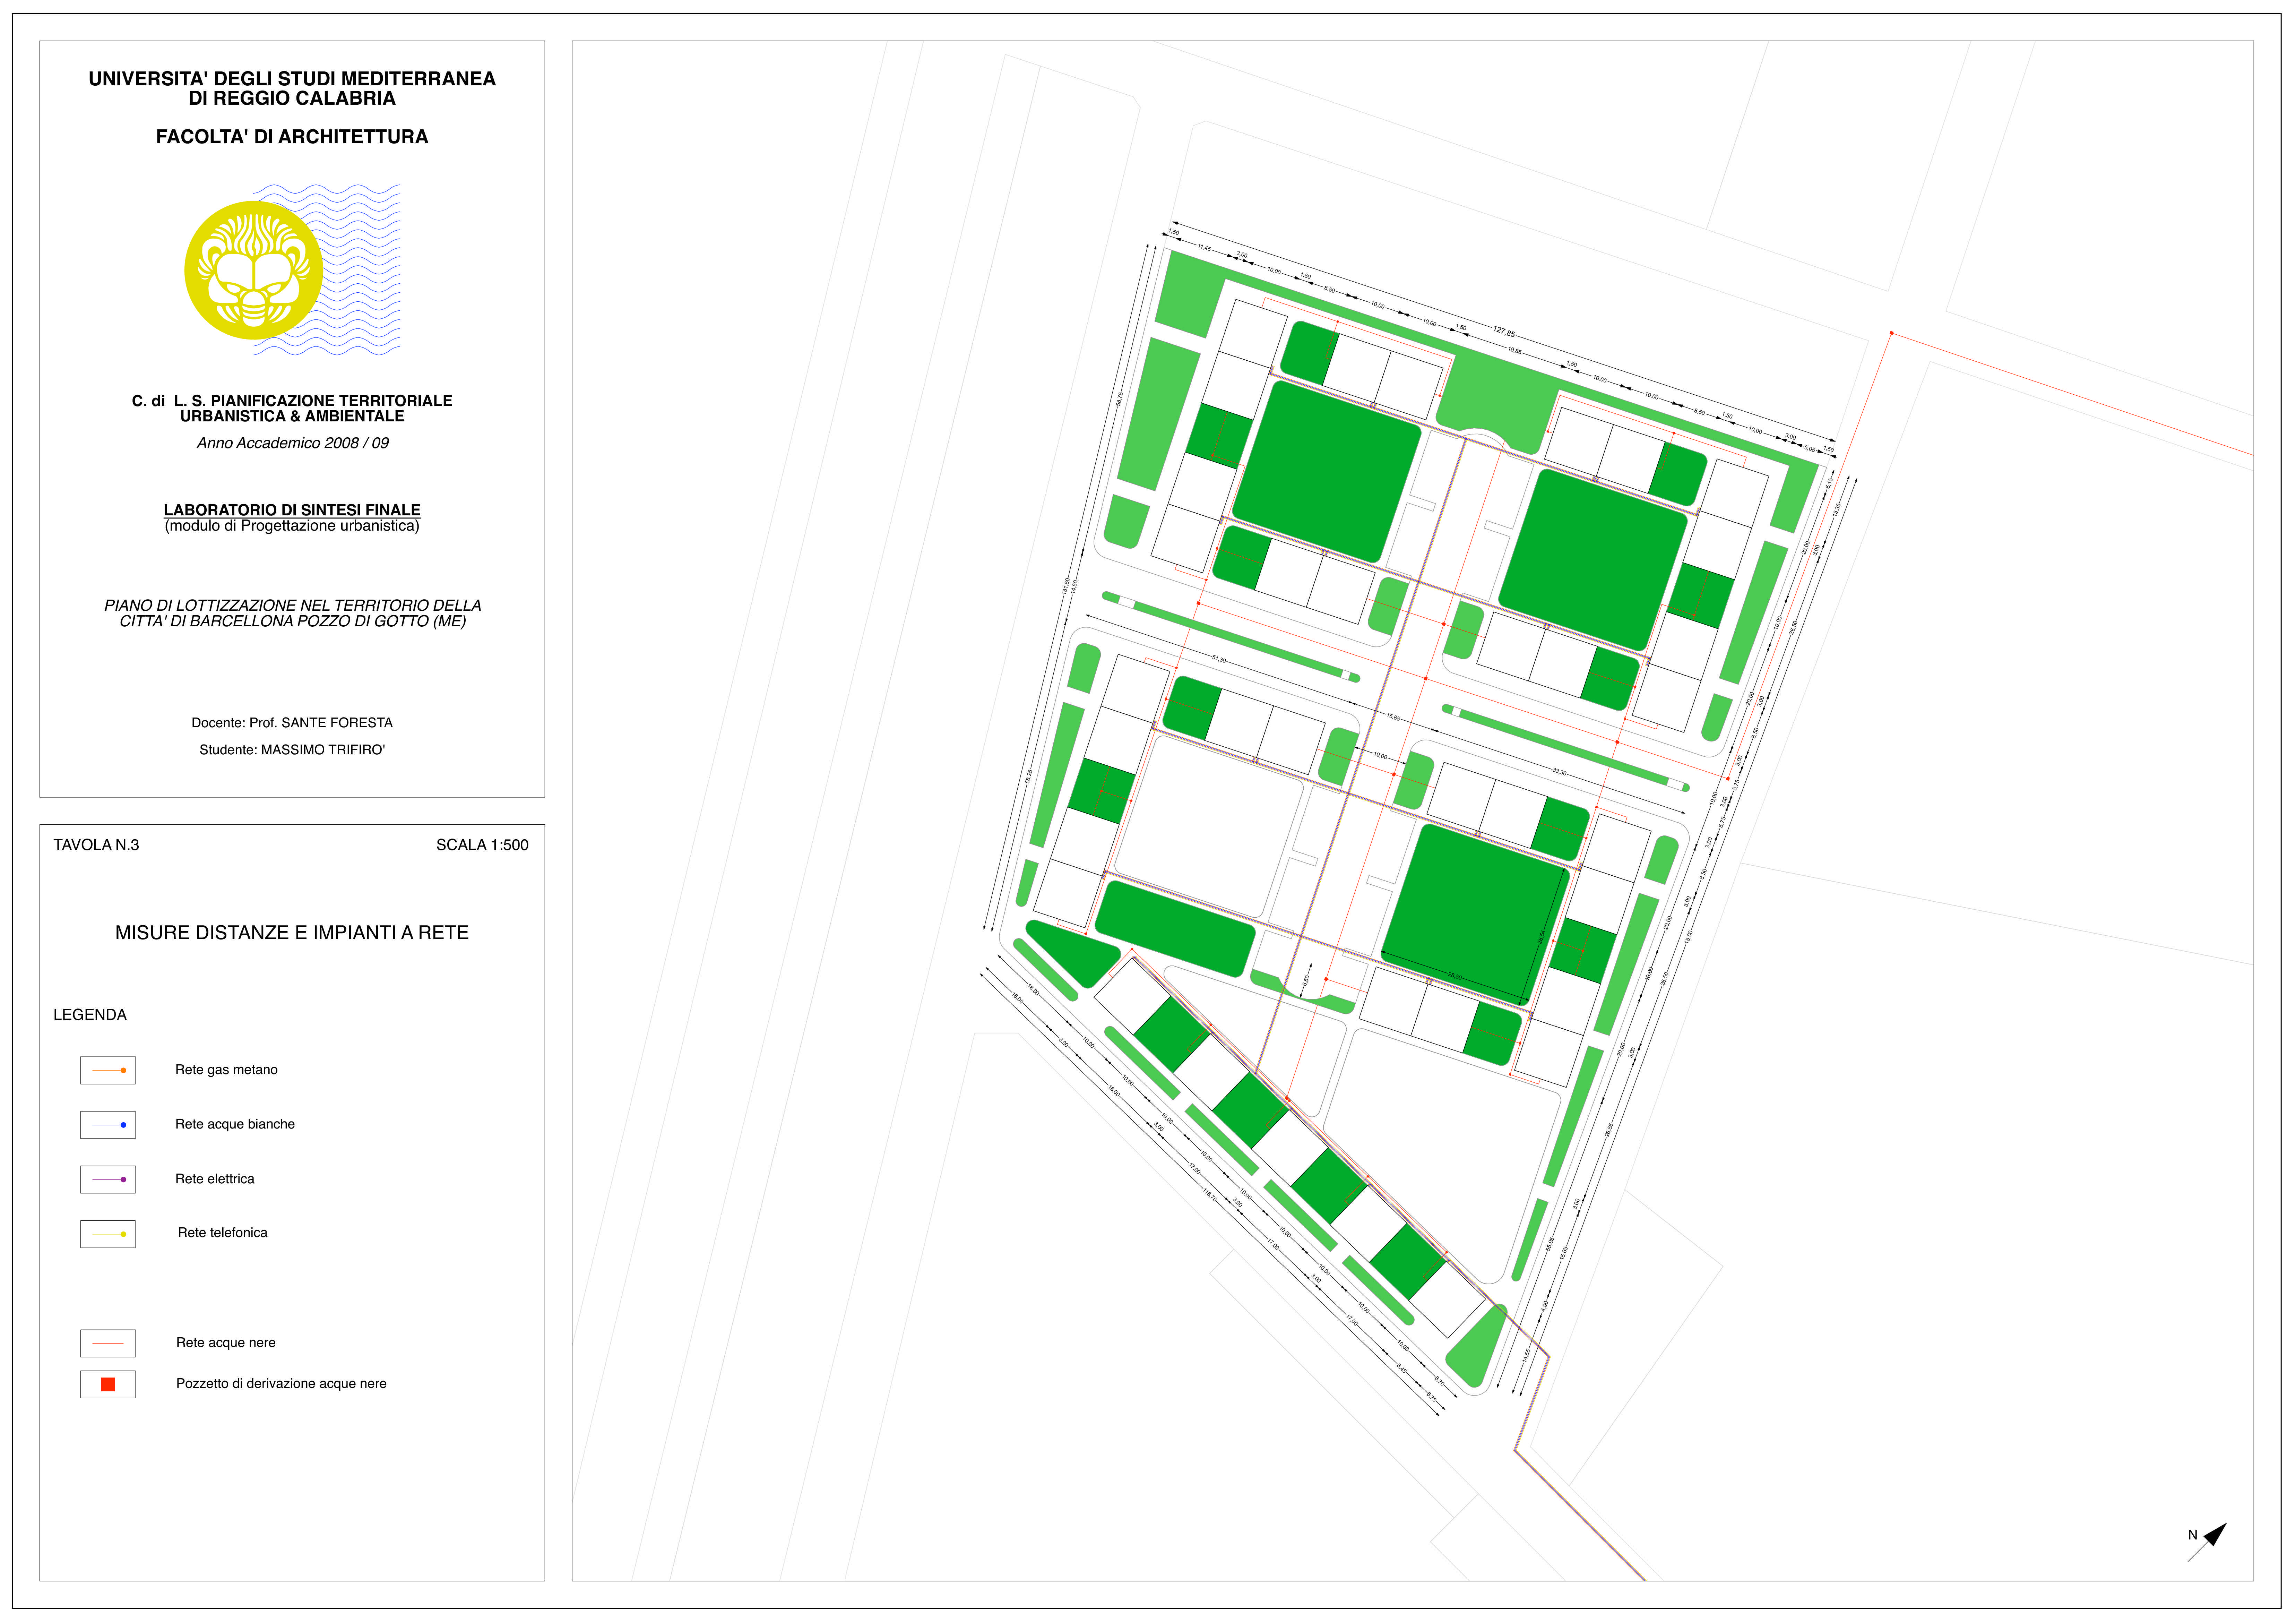Click the TAVOLA N.3 label
Screen dimensions: 2296x1622
pos(96,845)
